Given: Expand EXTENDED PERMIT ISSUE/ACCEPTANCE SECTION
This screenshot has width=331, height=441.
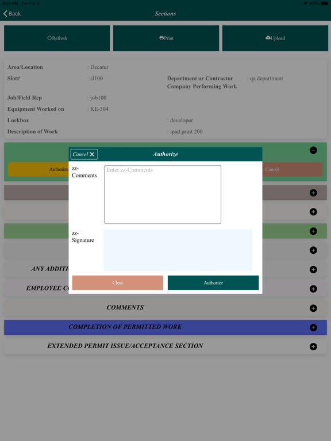Looking at the screenshot, I should click(313, 346).
